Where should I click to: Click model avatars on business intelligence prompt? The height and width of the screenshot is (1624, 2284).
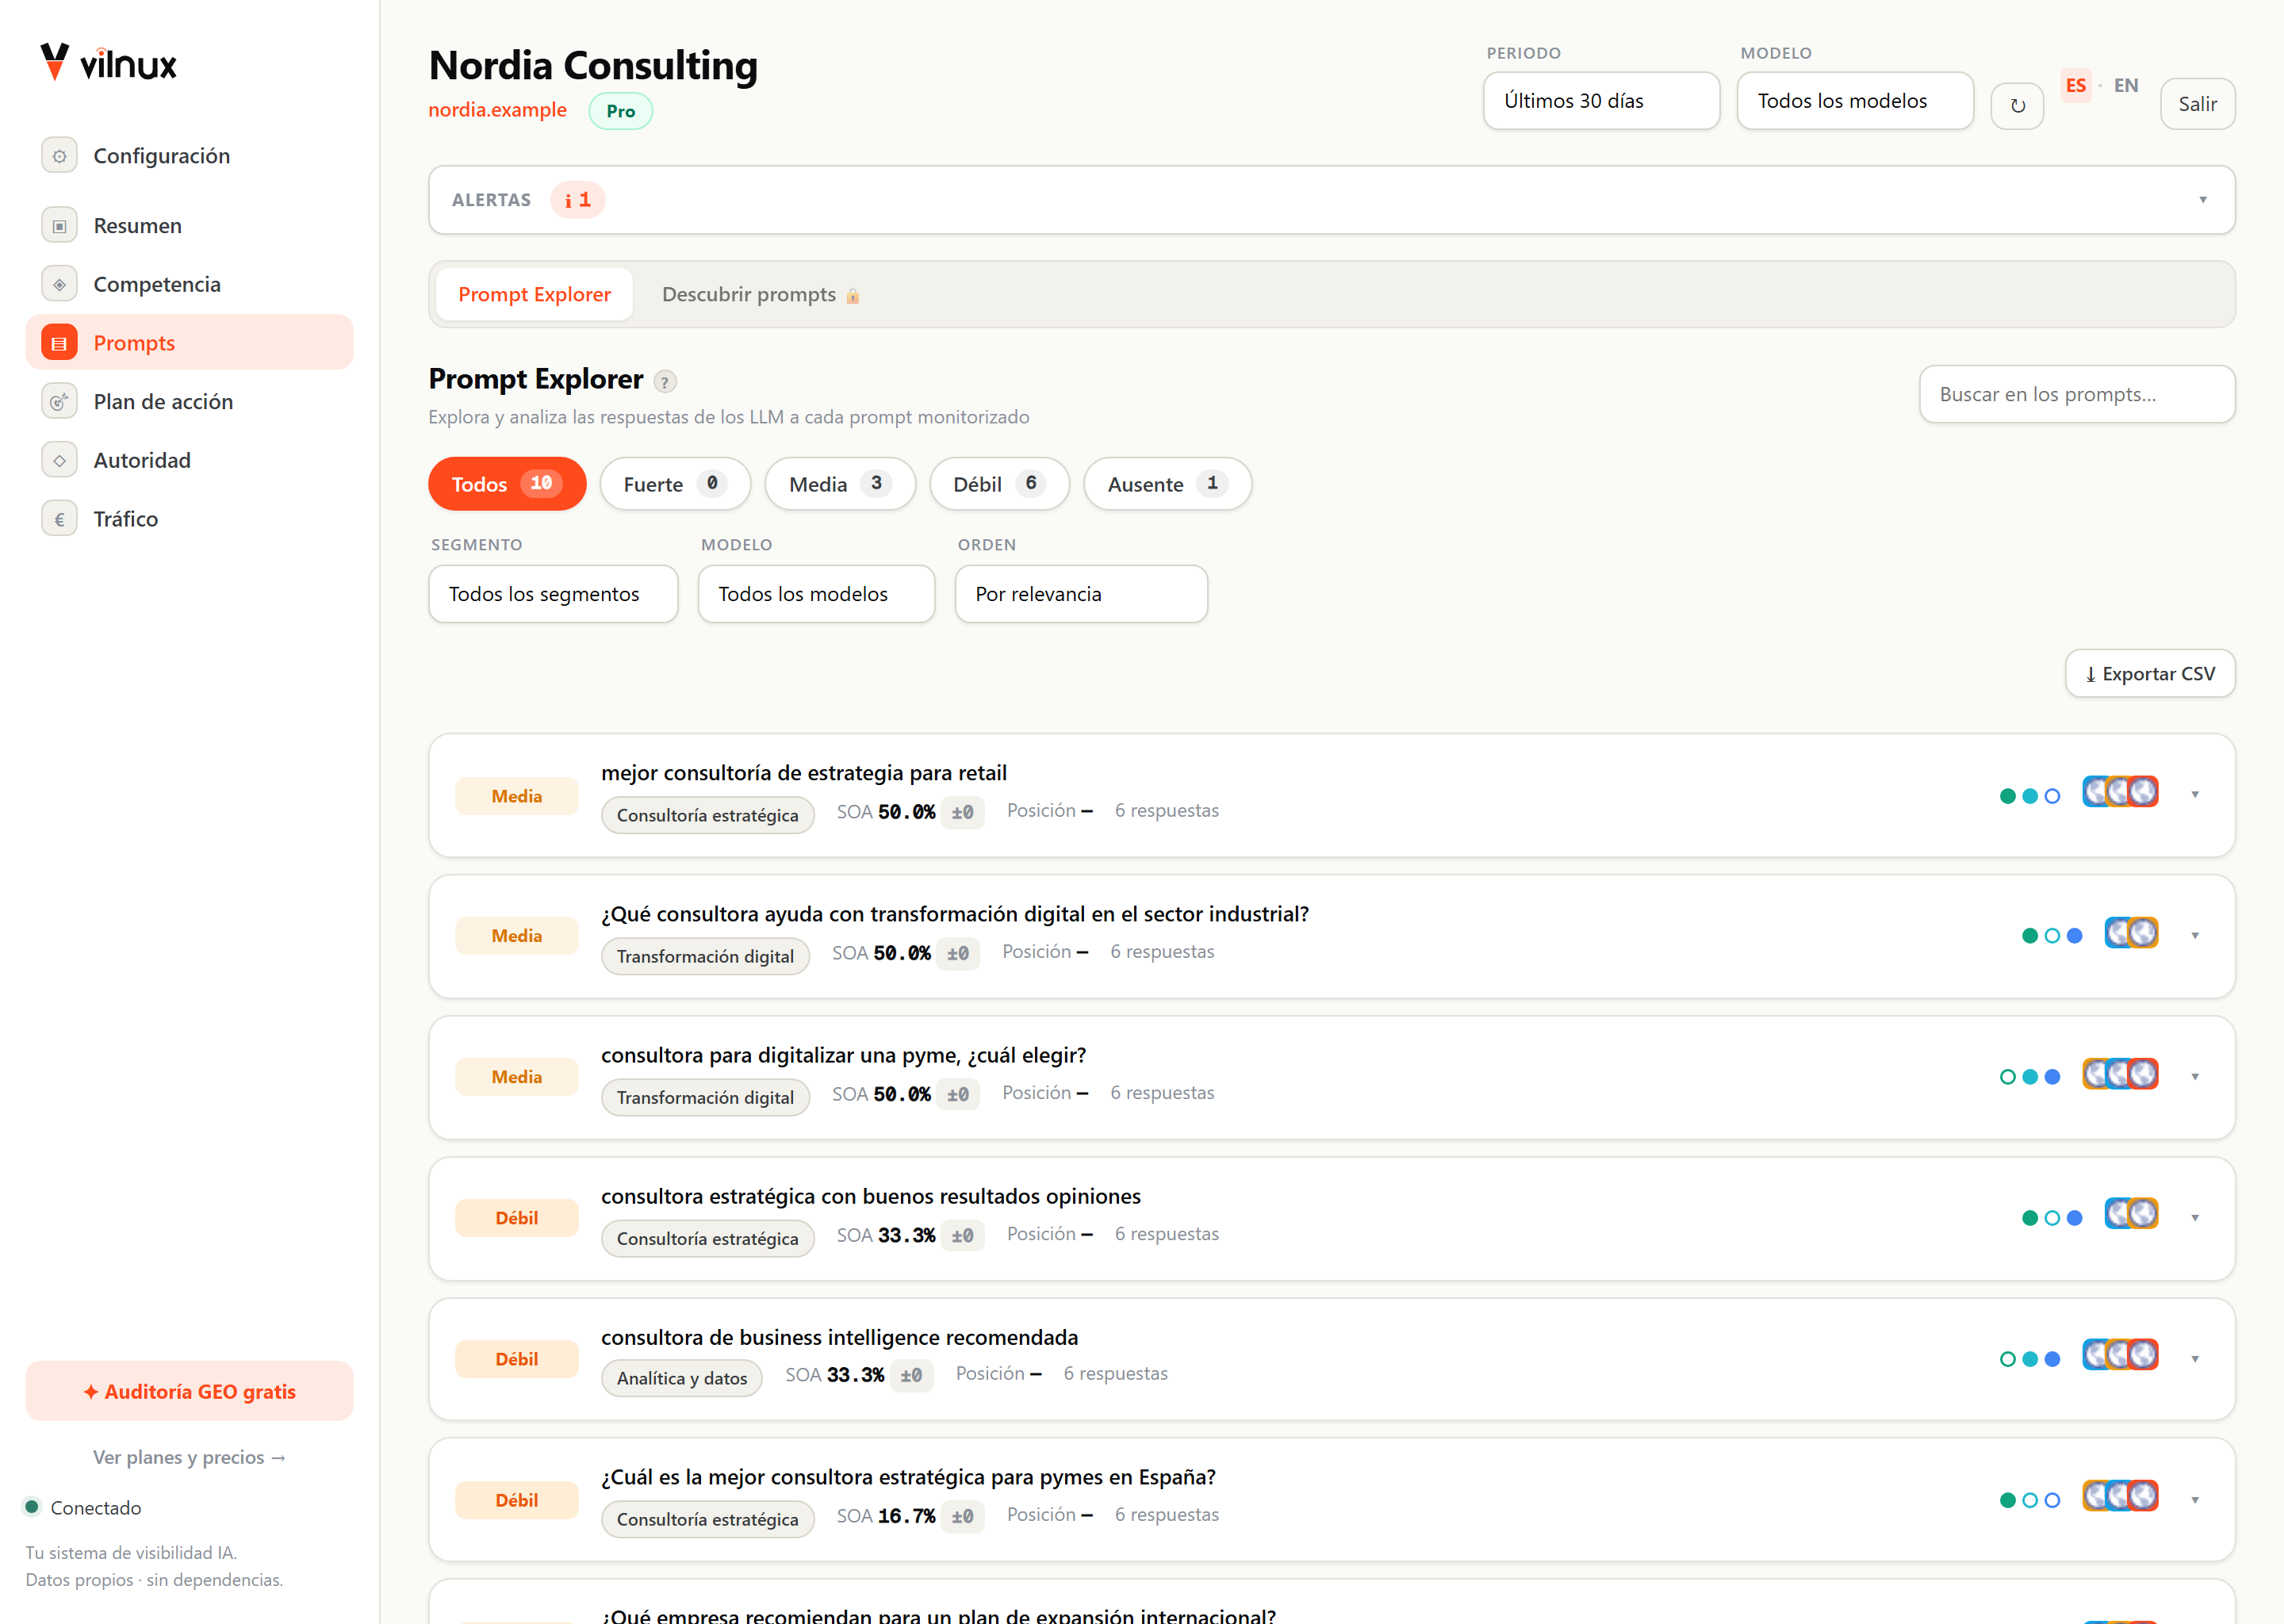2120,1355
